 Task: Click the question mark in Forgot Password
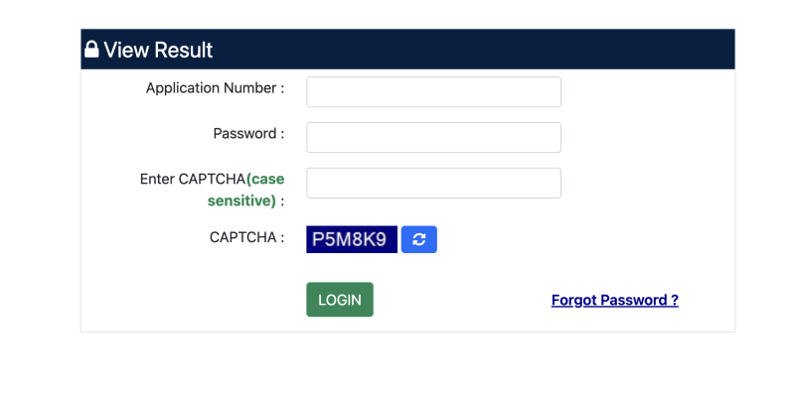point(674,300)
